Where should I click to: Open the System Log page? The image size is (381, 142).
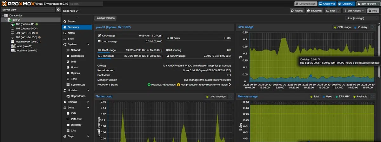pyautogui.click(x=77, y=85)
